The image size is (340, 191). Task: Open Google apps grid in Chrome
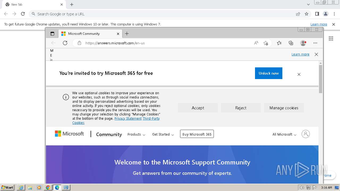tap(331, 38)
